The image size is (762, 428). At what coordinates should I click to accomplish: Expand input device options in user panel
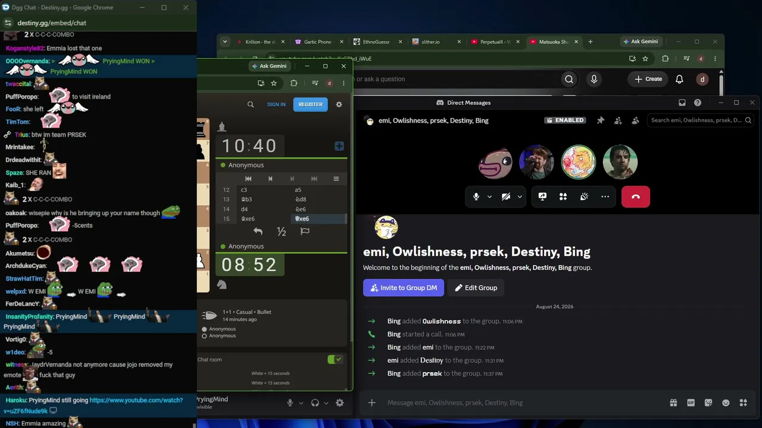[x=301, y=402]
